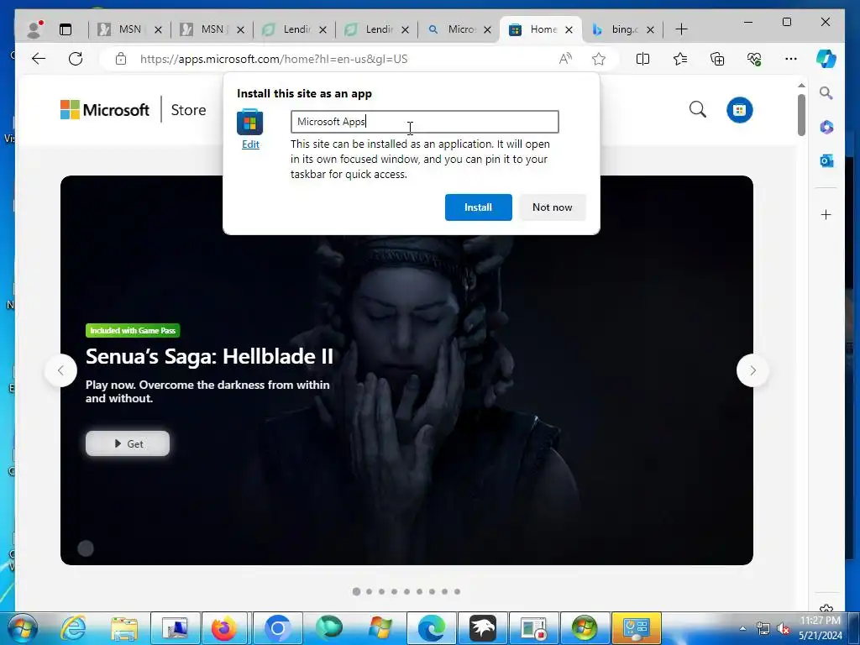Image resolution: width=860 pixels, height=645 pixels.
Task: Open Firefox from the taskbar
Action: [x=223, y=628]
